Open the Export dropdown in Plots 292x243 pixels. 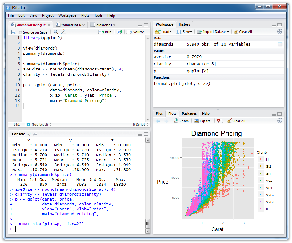(203, 121)
